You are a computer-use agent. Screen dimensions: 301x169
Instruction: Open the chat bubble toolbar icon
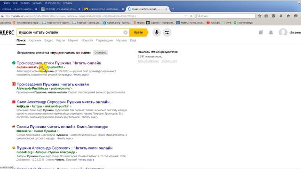(296, 16)
